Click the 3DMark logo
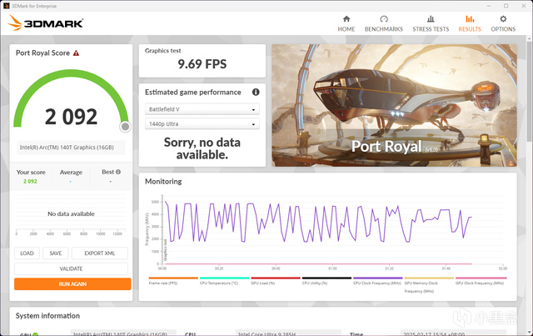This screenshot has width=533, height=336. click(46, 23)
